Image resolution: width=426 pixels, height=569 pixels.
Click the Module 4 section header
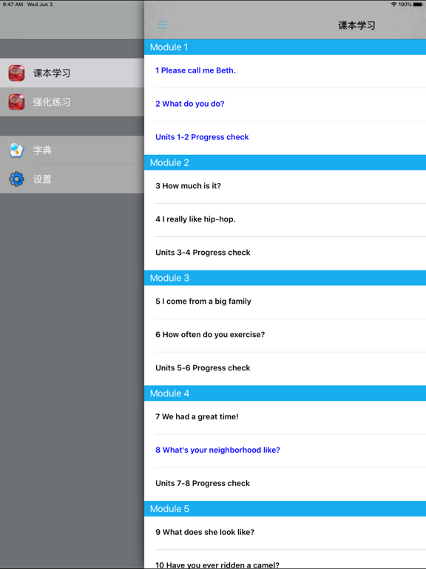(x=285, y=393)
